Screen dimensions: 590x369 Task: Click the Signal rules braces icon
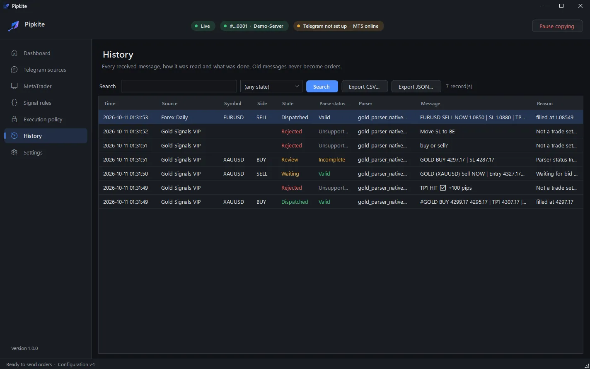(15, 103)
